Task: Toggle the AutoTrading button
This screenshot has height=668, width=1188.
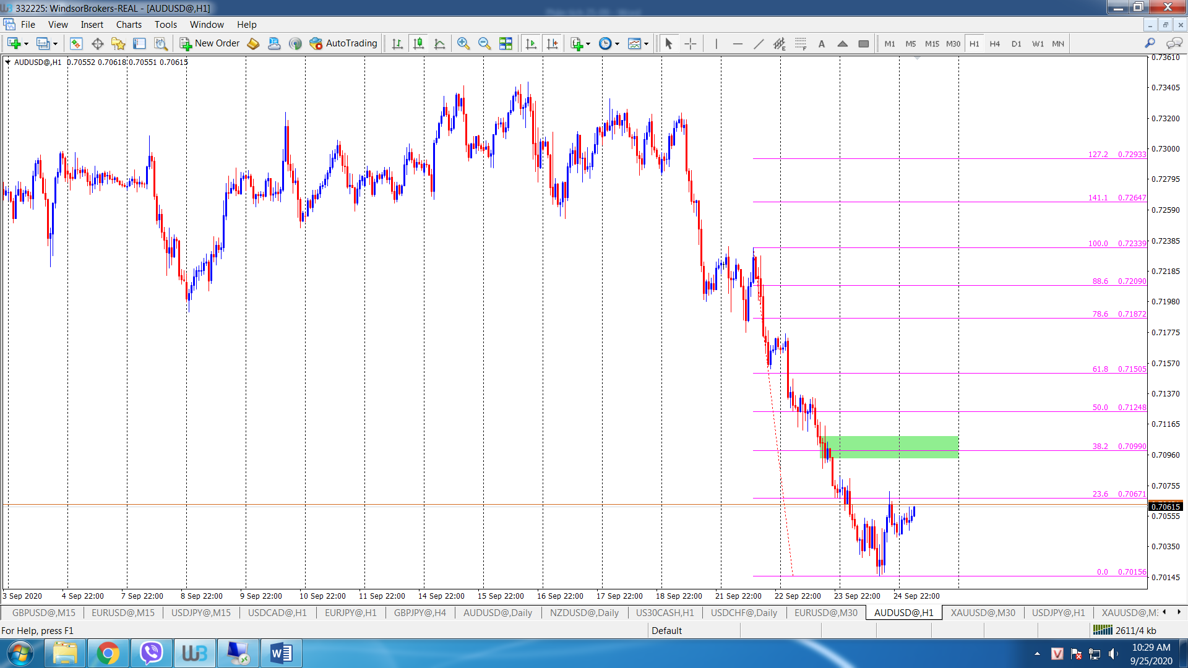Action: point(343,43)
